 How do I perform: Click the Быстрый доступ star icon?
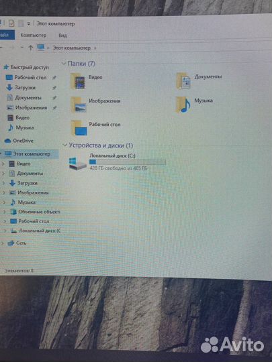pyautogui.click(x=6, y=68)
